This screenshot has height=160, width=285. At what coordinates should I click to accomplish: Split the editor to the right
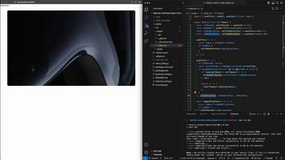[x=277, y=8]
